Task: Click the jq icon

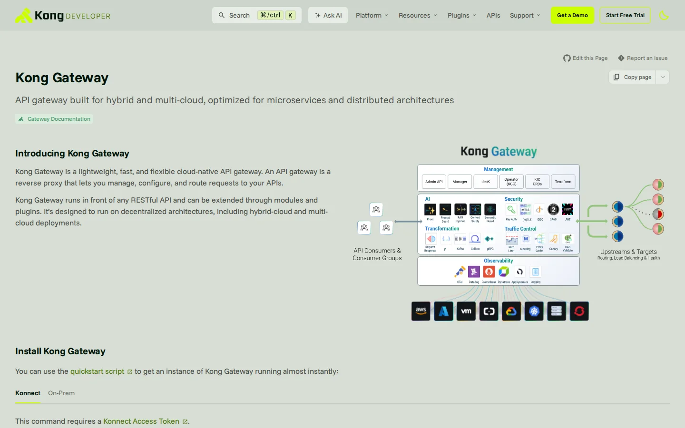Action: 446,239
